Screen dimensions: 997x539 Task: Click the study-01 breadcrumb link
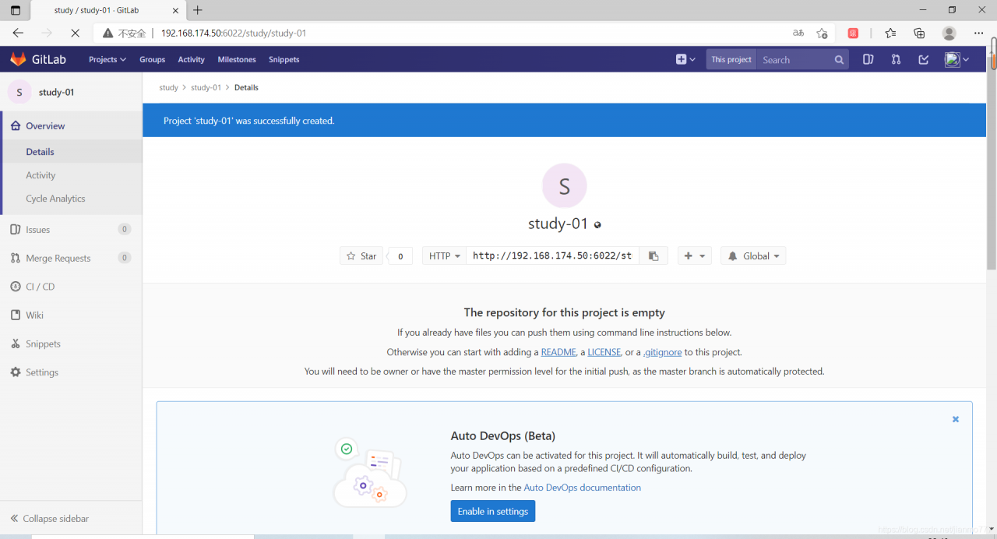[206, 87]
